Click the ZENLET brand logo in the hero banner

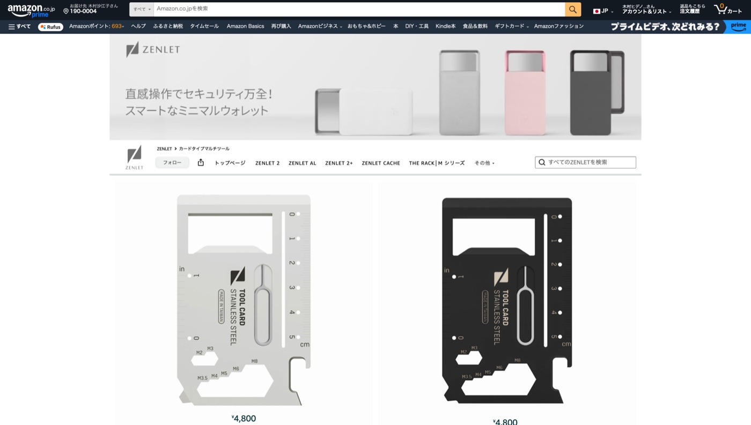[x=153, y=50]
